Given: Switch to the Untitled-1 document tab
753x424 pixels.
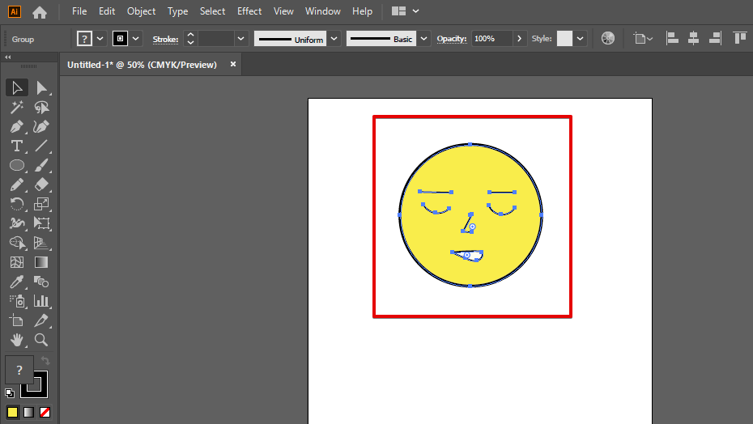Looking at the screenshot, I should [x=142, y=65].
